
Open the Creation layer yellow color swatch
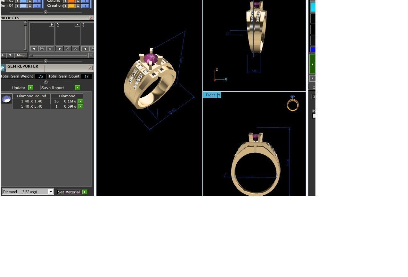(x=71, y=6)
